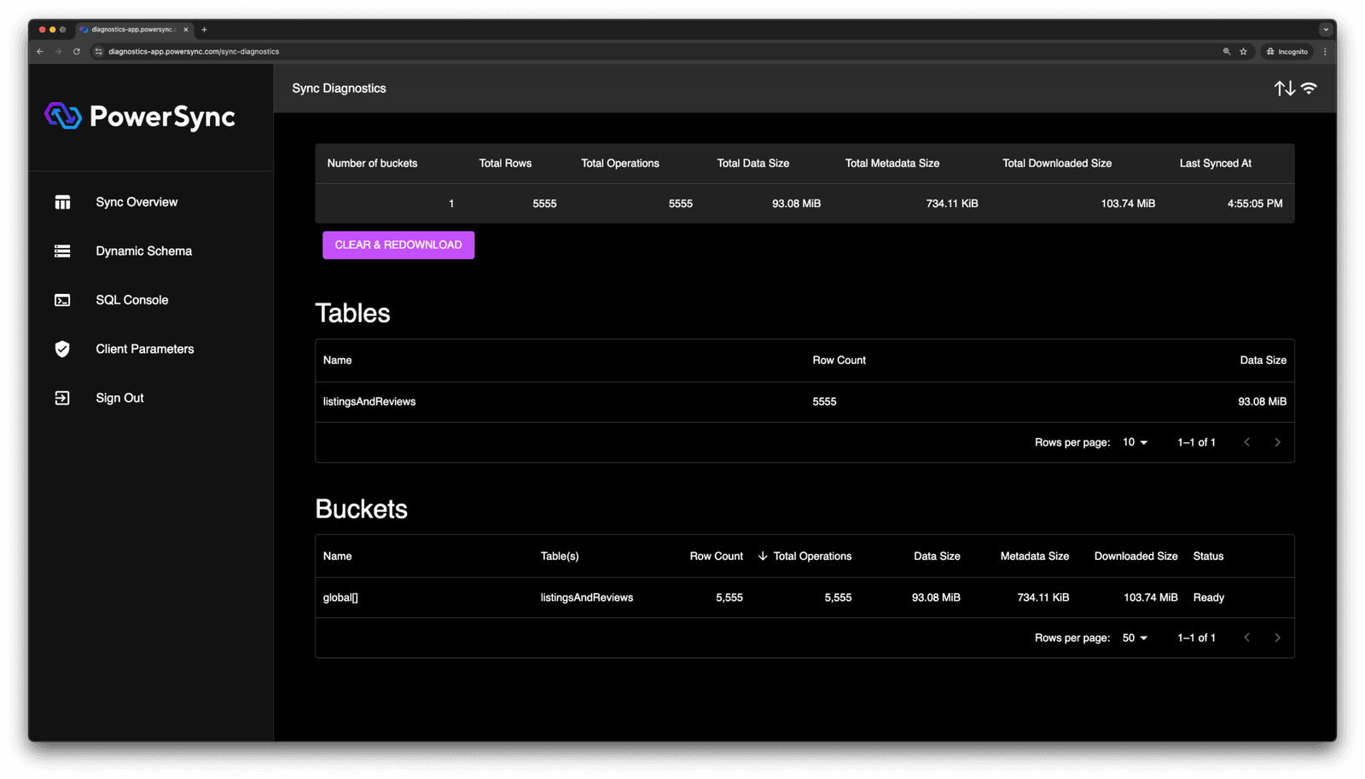Sign Out from the sidebar

click(x=119, y=398)
